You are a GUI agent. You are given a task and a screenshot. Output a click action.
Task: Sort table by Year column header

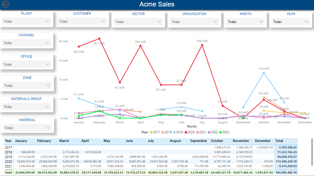[x=8, y=141]
